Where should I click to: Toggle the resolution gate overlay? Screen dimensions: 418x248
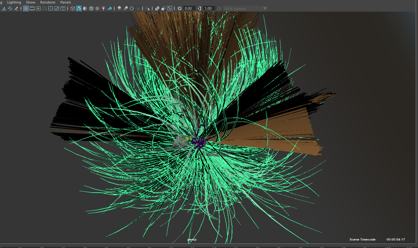[38, 8]
